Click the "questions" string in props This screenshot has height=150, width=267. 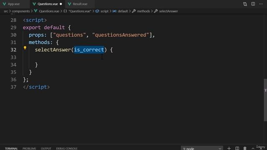[69, 35]
